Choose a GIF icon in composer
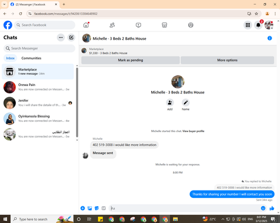This screenshot has height=223, width=280. (x=104, y=208)
